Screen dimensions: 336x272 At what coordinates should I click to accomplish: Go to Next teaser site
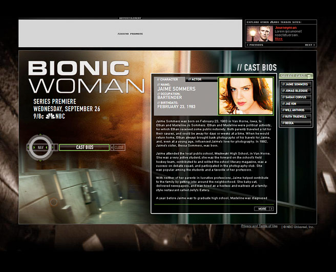coord(310,45)
